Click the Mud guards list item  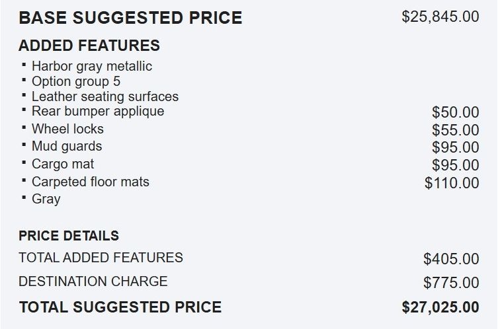click(67, 147)
